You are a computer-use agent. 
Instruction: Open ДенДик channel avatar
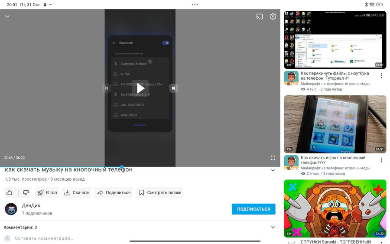pyautogui.click(x=11, y=209)
